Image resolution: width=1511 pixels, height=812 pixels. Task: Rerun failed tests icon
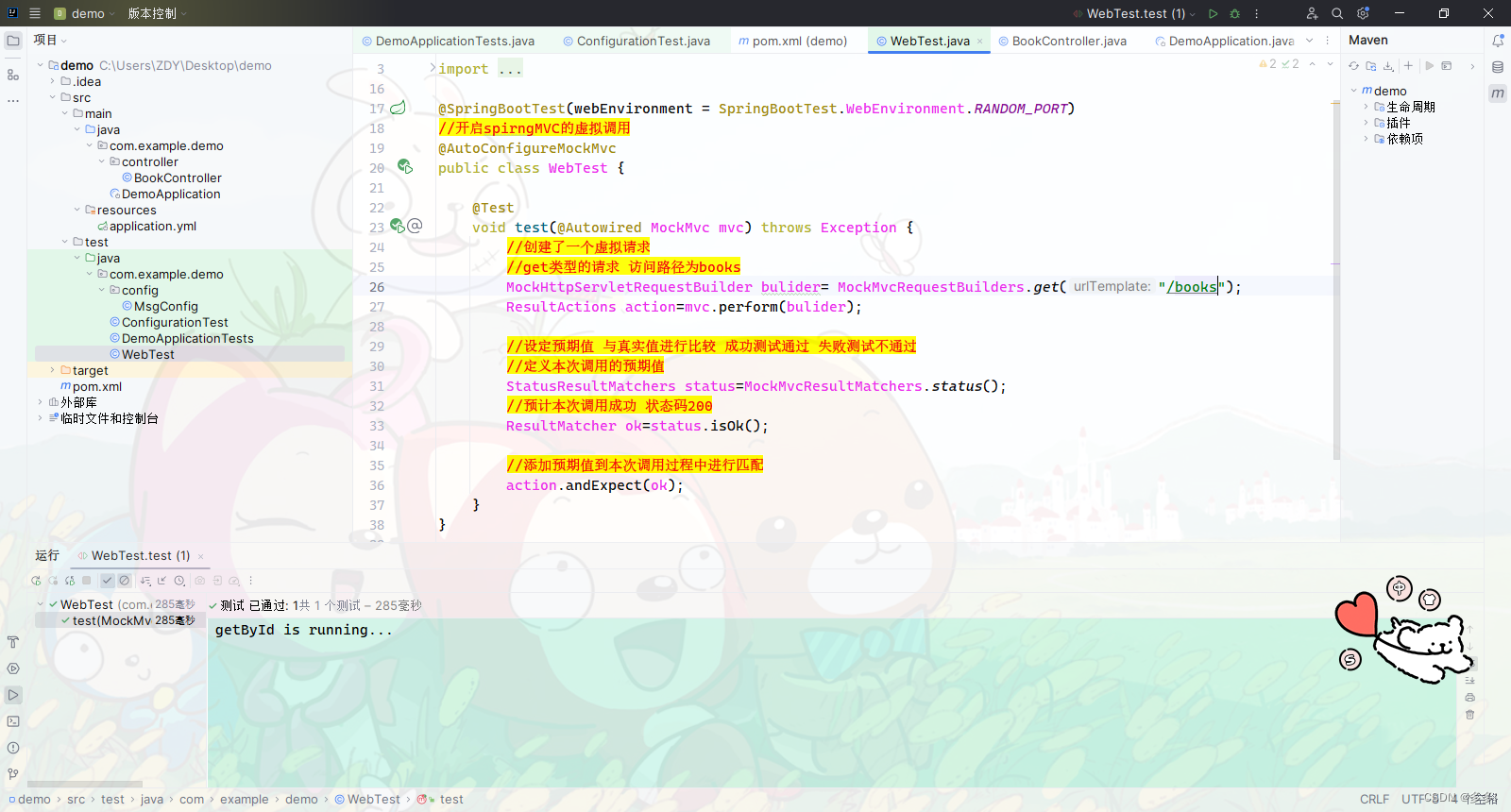(53, 581)
